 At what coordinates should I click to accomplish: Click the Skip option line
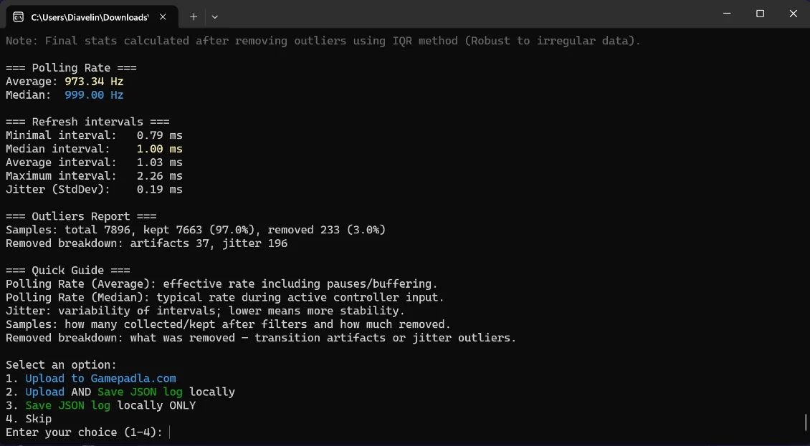[29, 419]
